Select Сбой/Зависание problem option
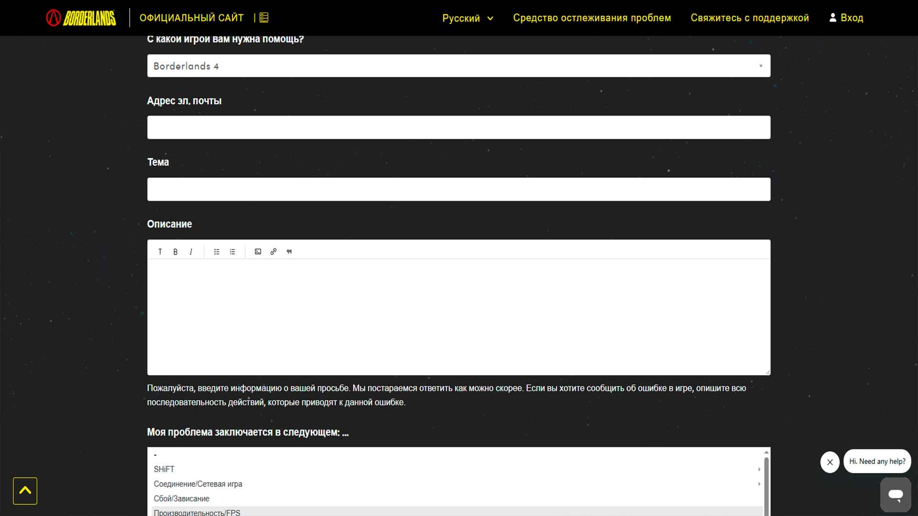This screenshot has width=918, height=516. [x=182, y=498]
